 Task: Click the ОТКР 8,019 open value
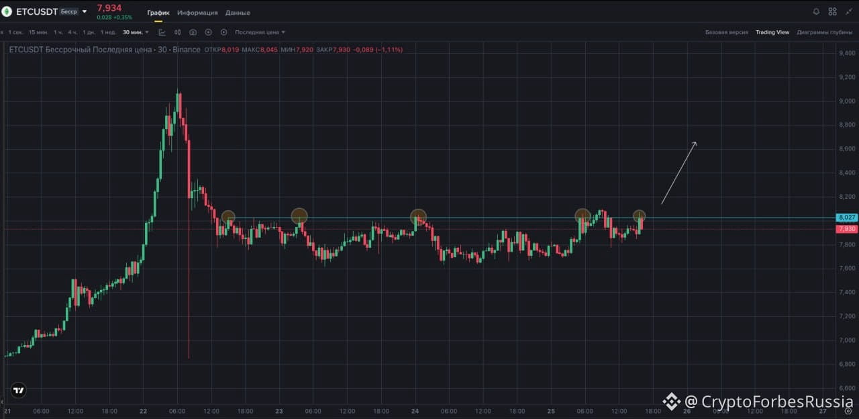[x=221, y=50]
